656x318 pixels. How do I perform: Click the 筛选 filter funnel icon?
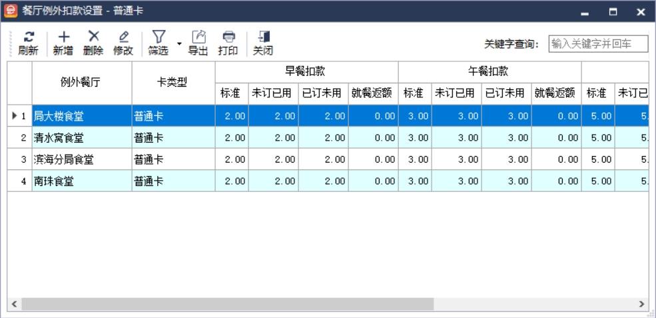pos(159,37)
